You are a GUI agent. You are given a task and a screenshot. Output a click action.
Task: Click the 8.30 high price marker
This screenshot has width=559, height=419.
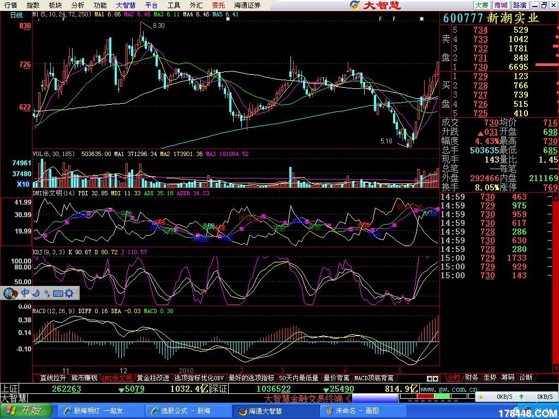click(x=159, y=26)
